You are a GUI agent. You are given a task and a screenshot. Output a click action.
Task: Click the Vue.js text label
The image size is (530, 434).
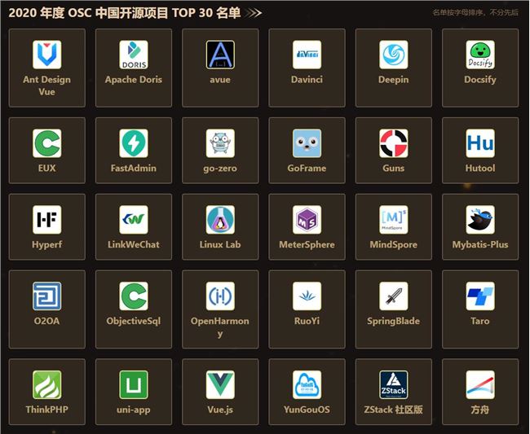point(220,410)
